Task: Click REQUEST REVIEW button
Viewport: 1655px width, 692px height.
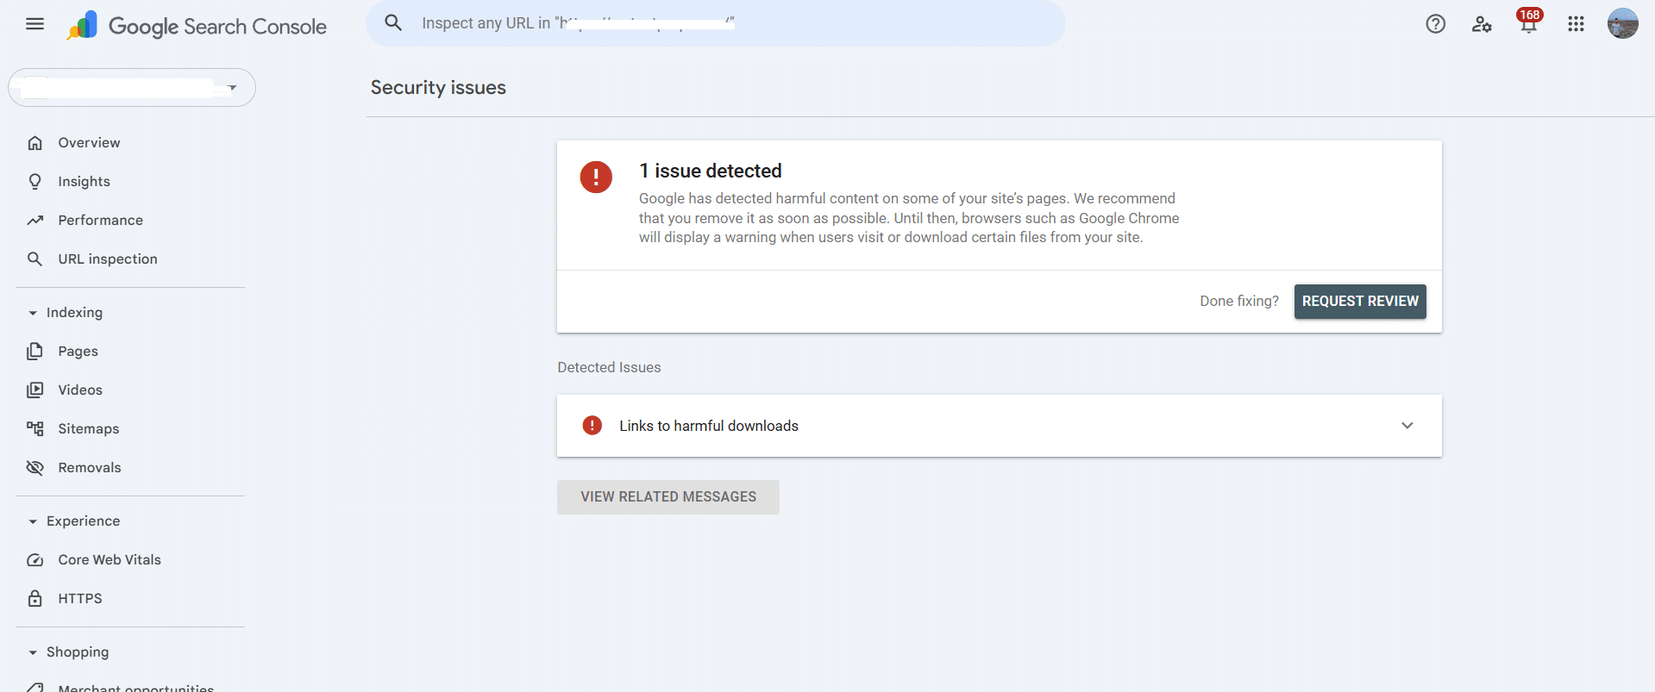Action: point(1360,302)
